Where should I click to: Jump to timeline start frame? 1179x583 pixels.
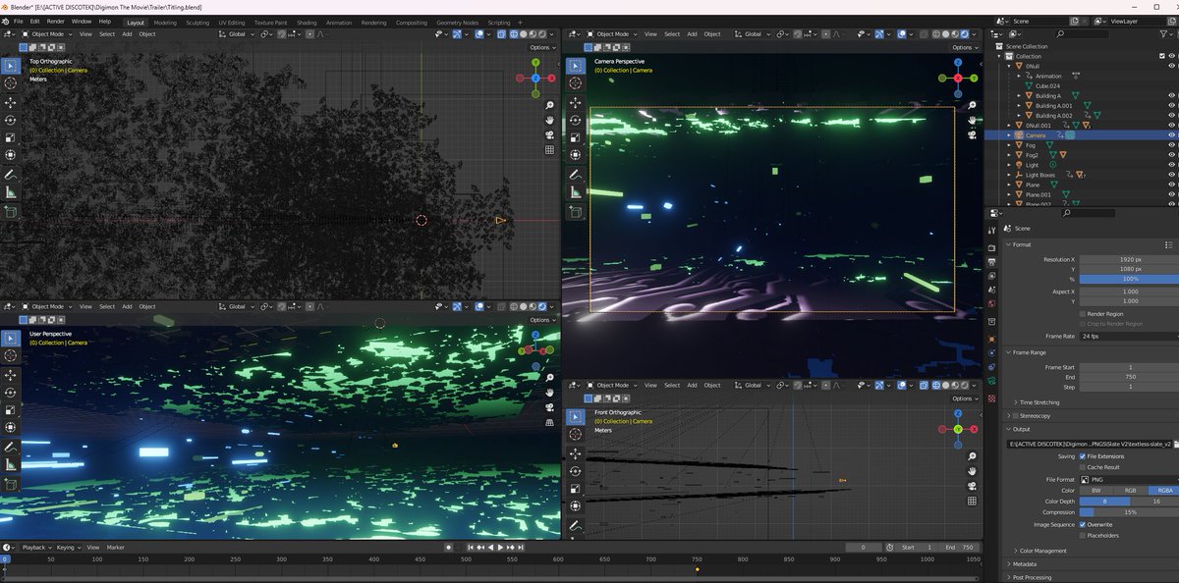coord(471,547)
